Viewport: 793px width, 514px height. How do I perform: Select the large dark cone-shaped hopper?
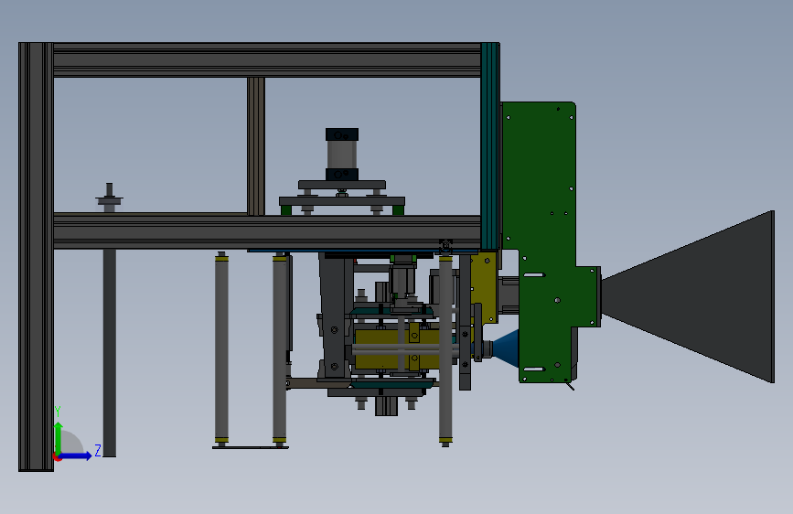688,297
